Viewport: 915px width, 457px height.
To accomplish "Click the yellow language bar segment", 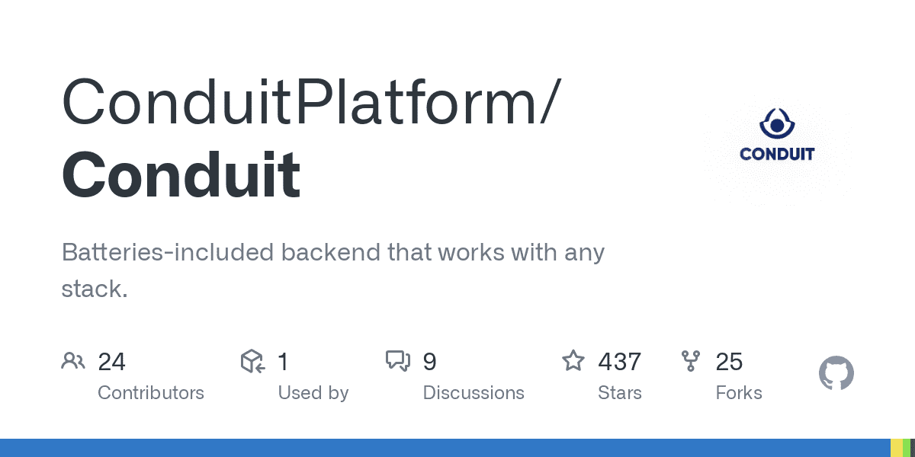I will tap(897, 448).
